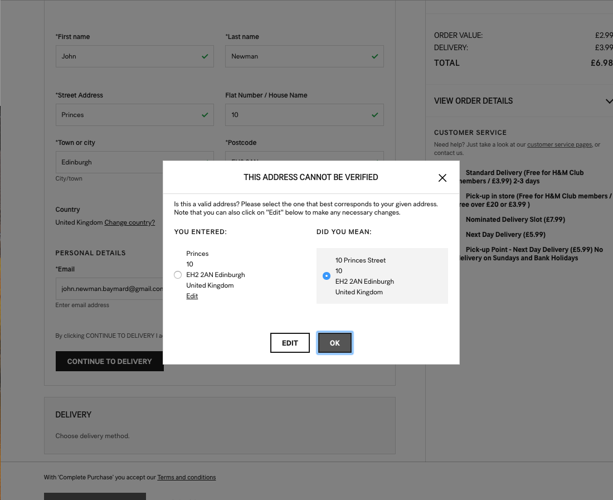Click the green checkmark in First name field
Screen dimensions: 613x500
[205, 56]
